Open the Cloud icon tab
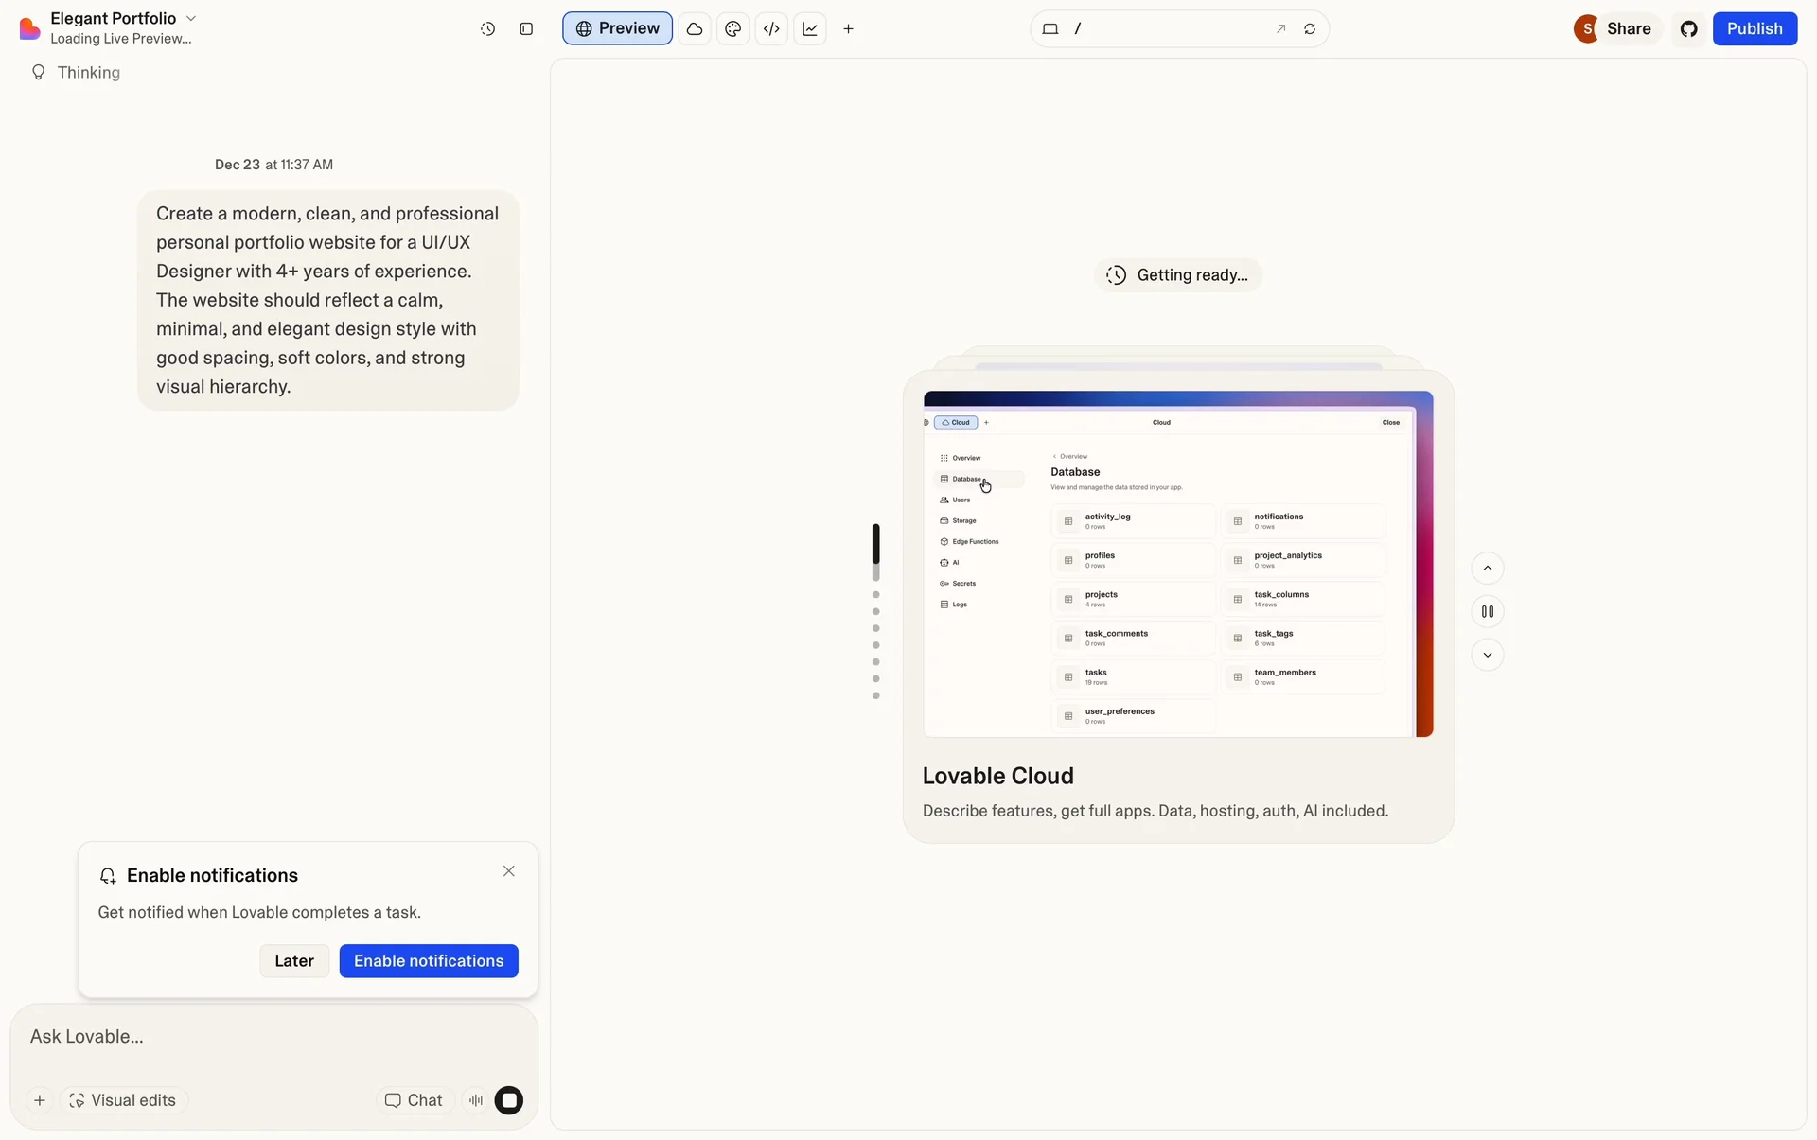The height and width of the screenshot is (1140, 1817). click(x=695, y=29)
